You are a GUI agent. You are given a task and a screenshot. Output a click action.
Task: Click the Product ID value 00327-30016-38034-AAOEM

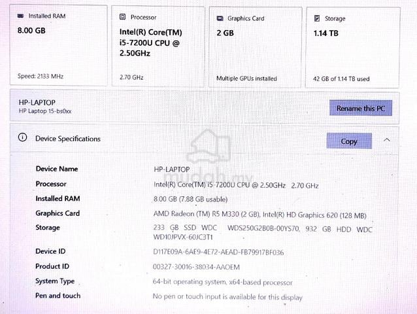coord(196,267)
